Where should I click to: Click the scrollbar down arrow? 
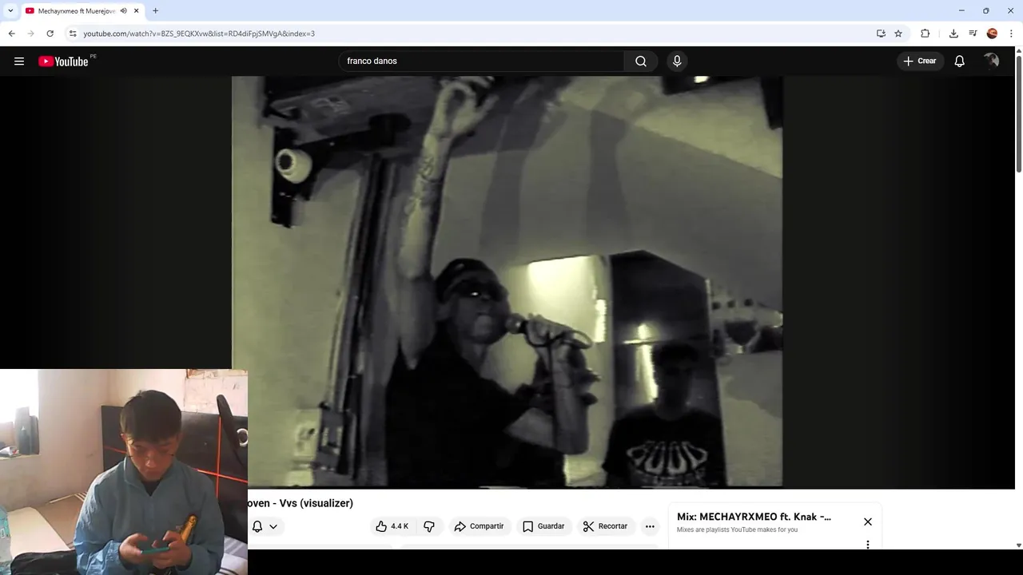tap(1018, 545)
